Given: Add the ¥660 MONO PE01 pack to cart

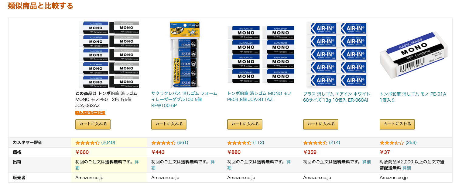Looking at the screenshot, I should tap(93, 124).
